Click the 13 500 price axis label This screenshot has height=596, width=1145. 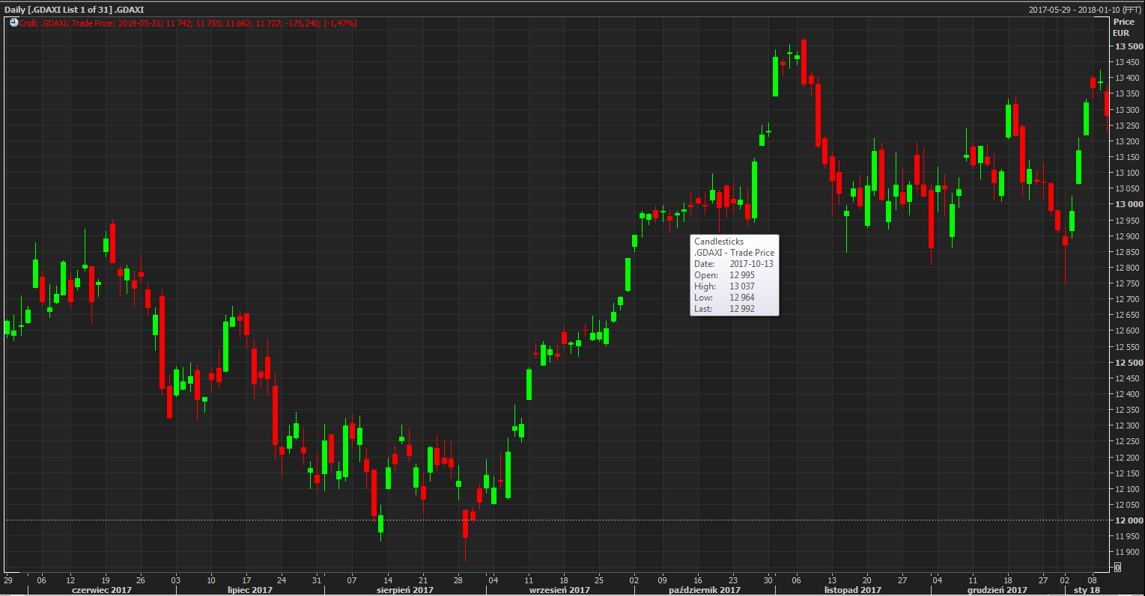[x=1129, y=46]
